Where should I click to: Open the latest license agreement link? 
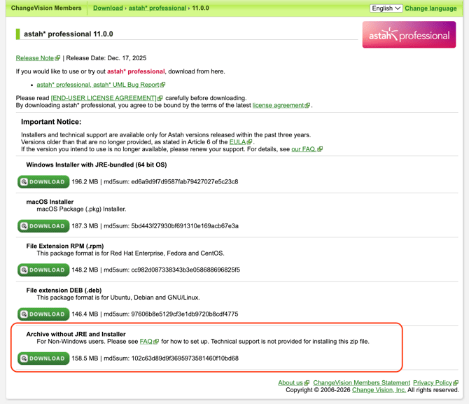tap(278, 106)
